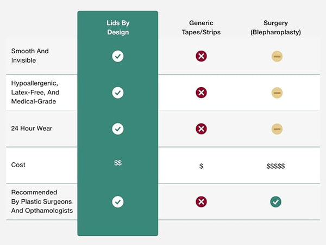Click the Cost row label
The width and height of the screenshot is (326, 245).
[18, 165]
